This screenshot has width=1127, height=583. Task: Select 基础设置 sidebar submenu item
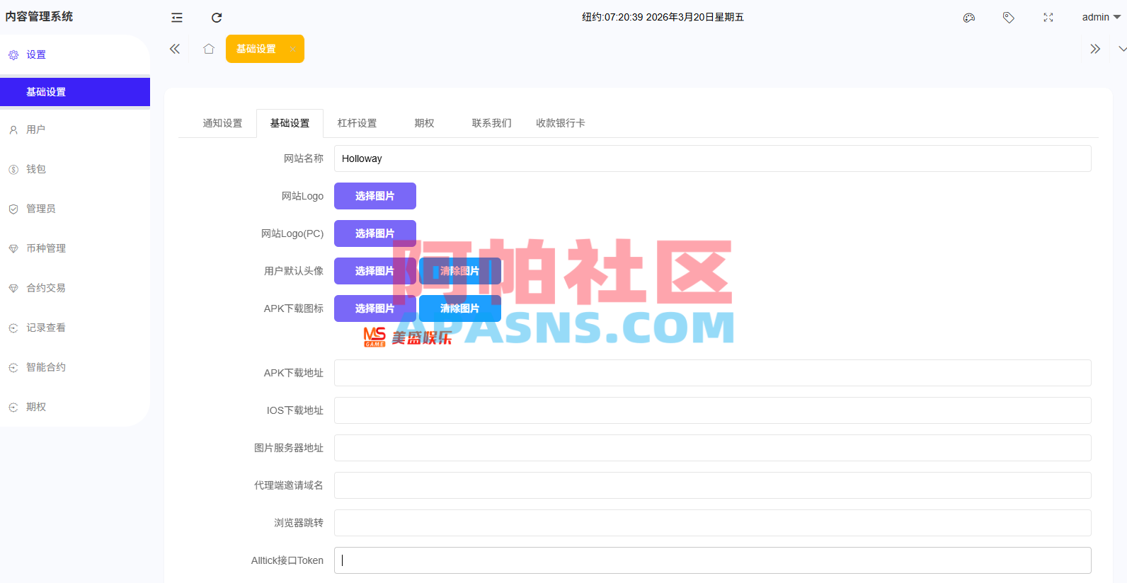(x=75, y=92)
